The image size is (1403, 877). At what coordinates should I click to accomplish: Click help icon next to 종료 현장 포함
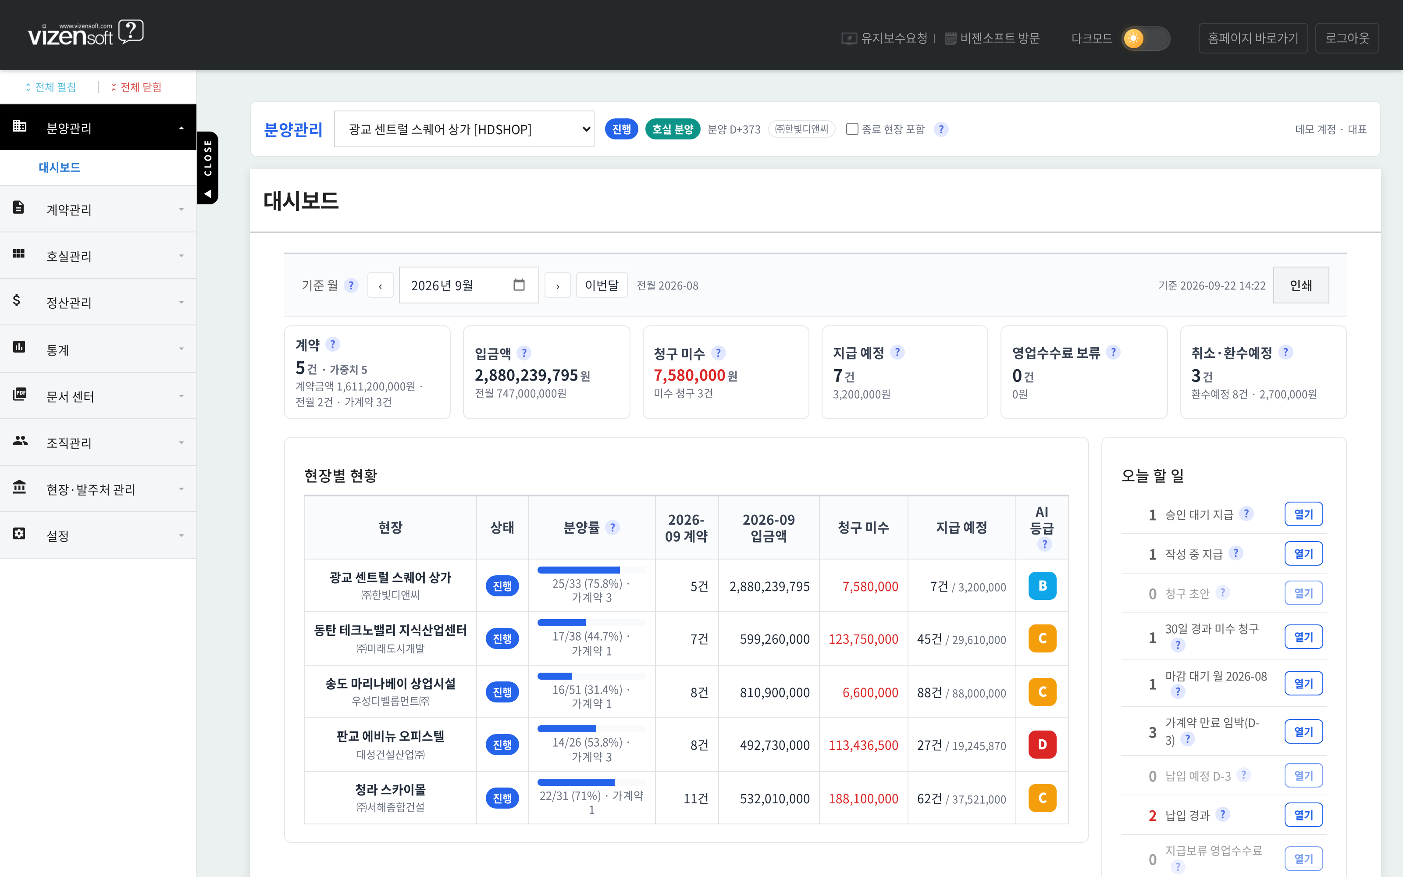point(941,129)
